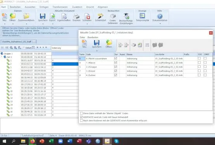Screen dimensions: 215x145
Task: Toggle the Dur checkbox for code Gruppe
Action: (x=115, y=67)
